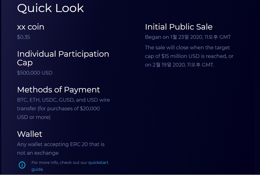Click the 'USD or more)' text line

pyautogui.click(x=34, y=117)
